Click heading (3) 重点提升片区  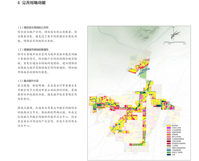[28, 81]
